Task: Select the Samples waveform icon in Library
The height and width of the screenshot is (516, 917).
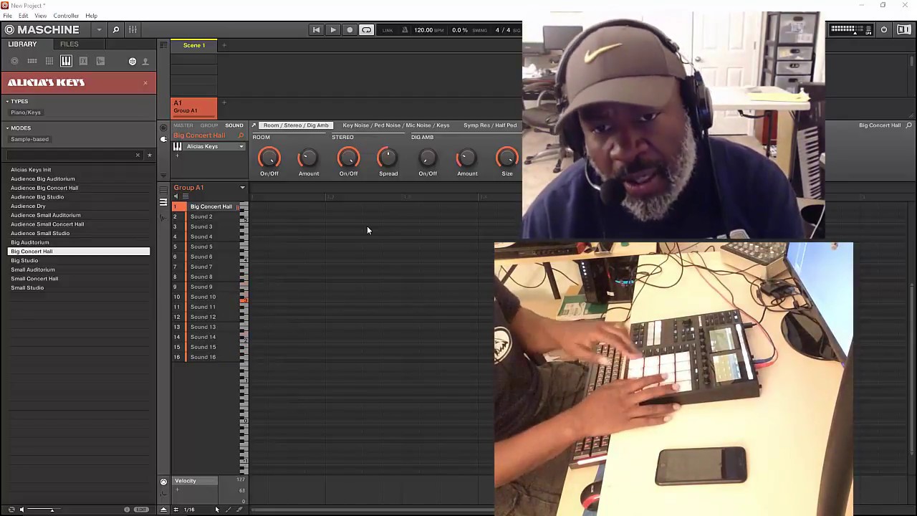Action: (100, 62)
